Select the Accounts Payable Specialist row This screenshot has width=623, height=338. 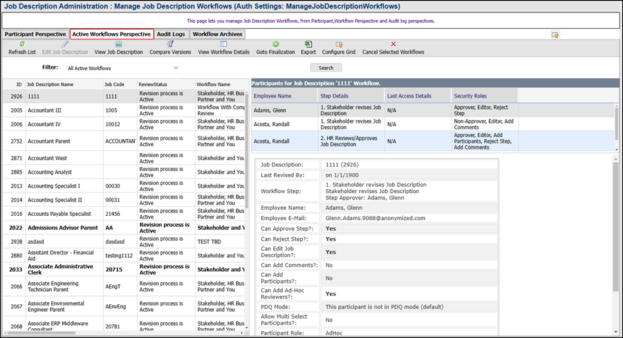[x=124, y=214]
